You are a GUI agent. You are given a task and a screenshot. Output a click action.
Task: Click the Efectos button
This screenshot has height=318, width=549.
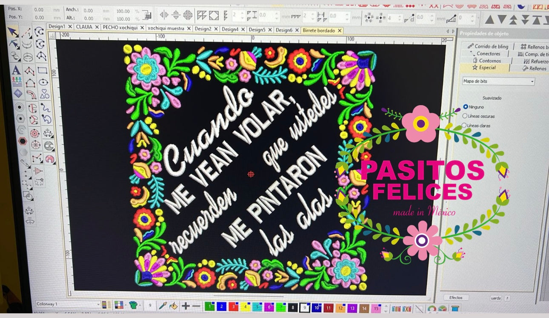tap(456, 298)
